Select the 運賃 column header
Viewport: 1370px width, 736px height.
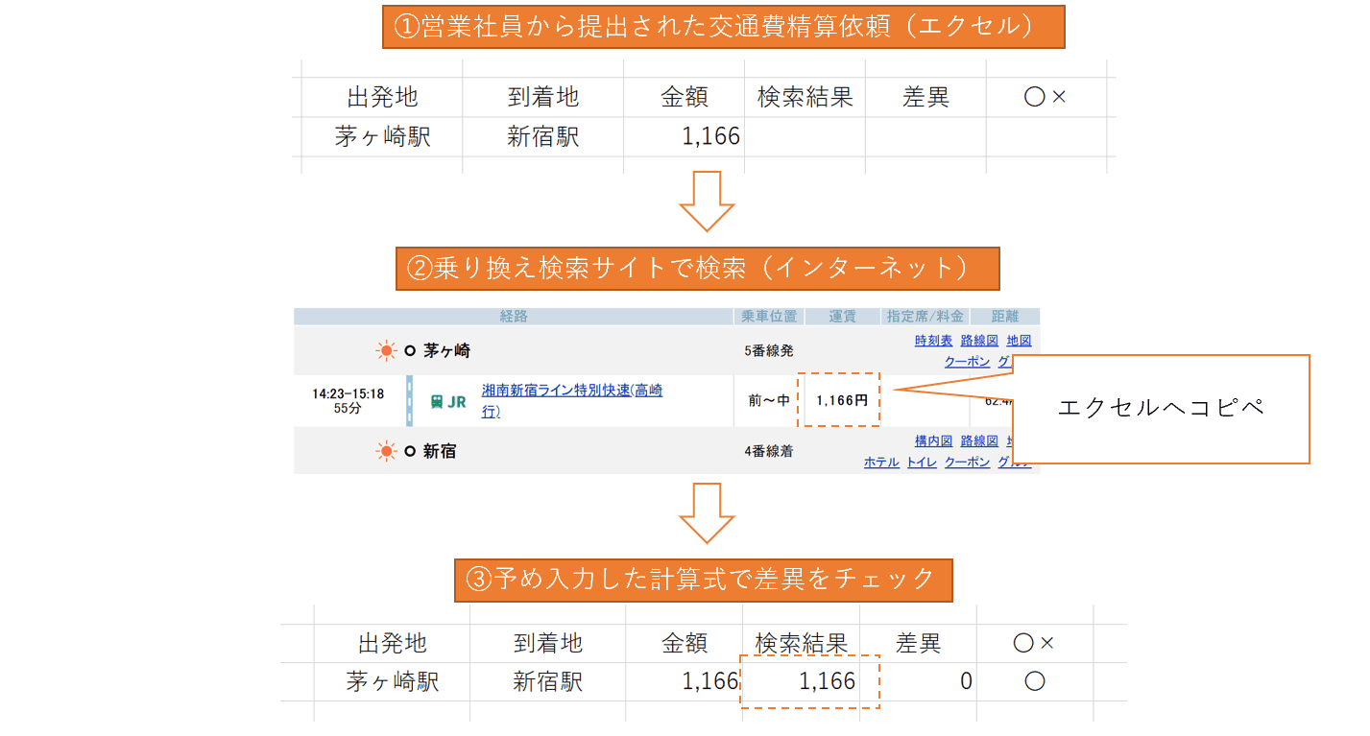pyautogui.click(x=841, y=317)
